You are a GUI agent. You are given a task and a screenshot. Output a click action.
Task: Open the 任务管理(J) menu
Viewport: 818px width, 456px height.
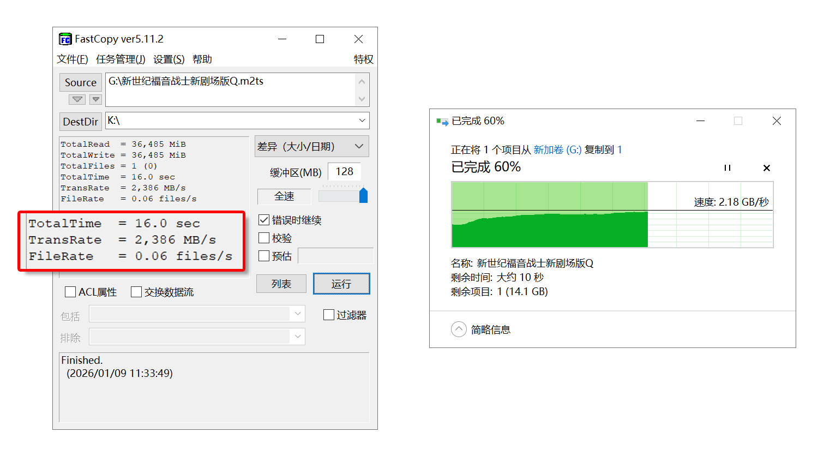121,59
